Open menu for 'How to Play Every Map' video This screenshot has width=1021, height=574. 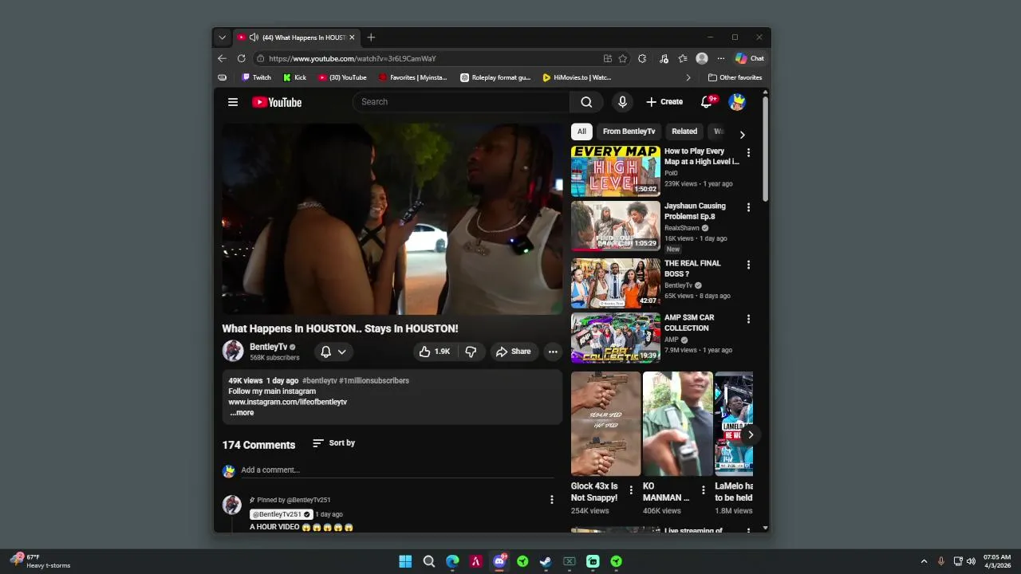tap(748, 153)
